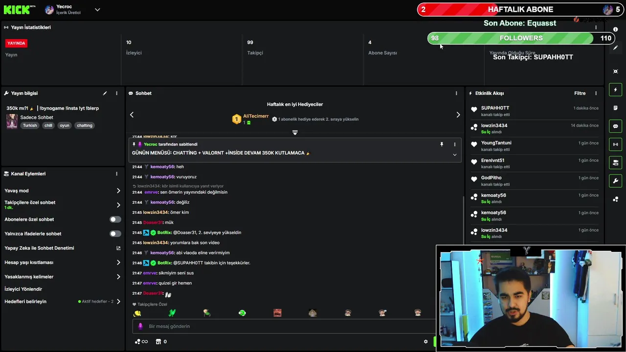Screen dimensions: 626x352
Task: Click the focus frame icon in right sidebar
Action: [x=615, y=71]
